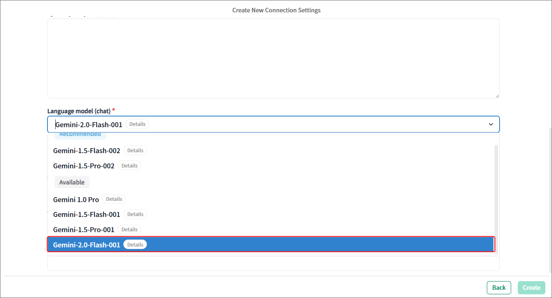The height and width of the screenshot is (298, 552).
Task: Choose the Gemini-1.5-Flash-001 option
Action: (x=271, y=214)
